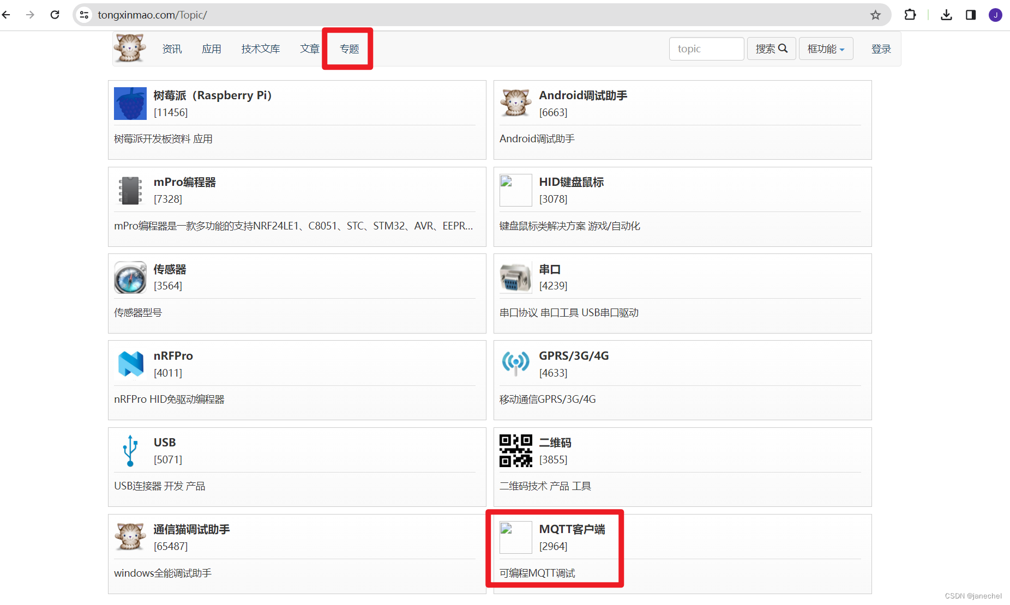
Task: Click description 二维码技术 产品 工具
Action: pos(545,486)
